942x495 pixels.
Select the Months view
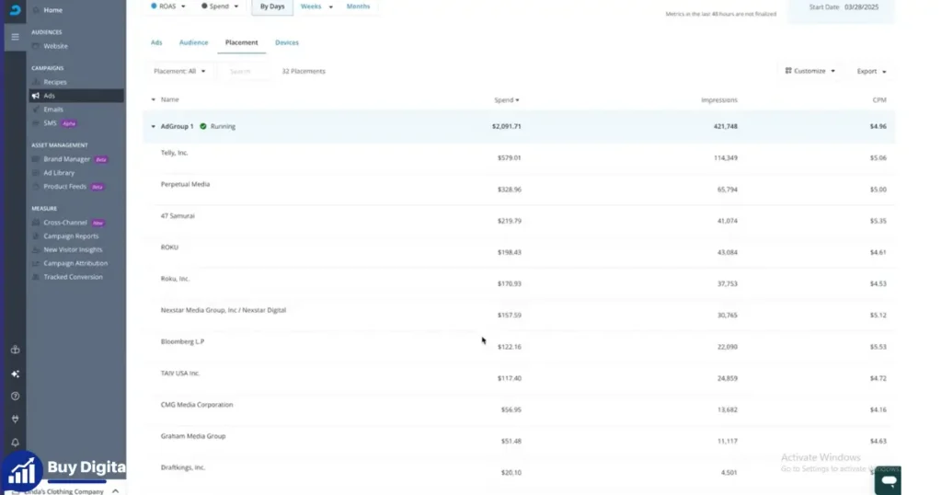358,6
